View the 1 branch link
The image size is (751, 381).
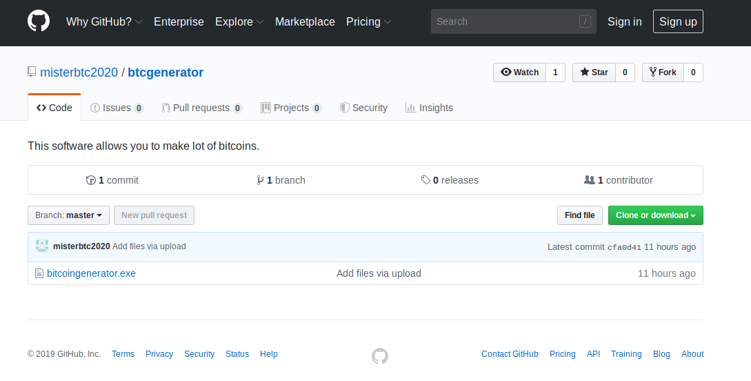(x=281, y=180)
